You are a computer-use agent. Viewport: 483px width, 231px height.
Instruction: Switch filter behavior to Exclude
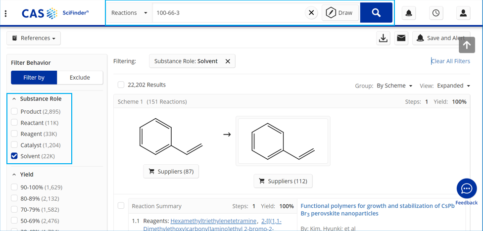80,78
